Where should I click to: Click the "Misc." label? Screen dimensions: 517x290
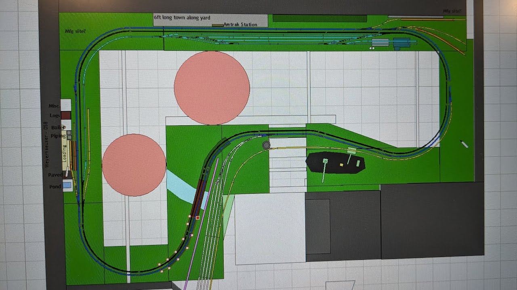tap(54, 106)
